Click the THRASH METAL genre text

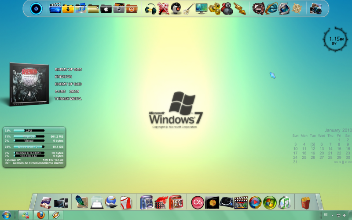click(68, 99)
